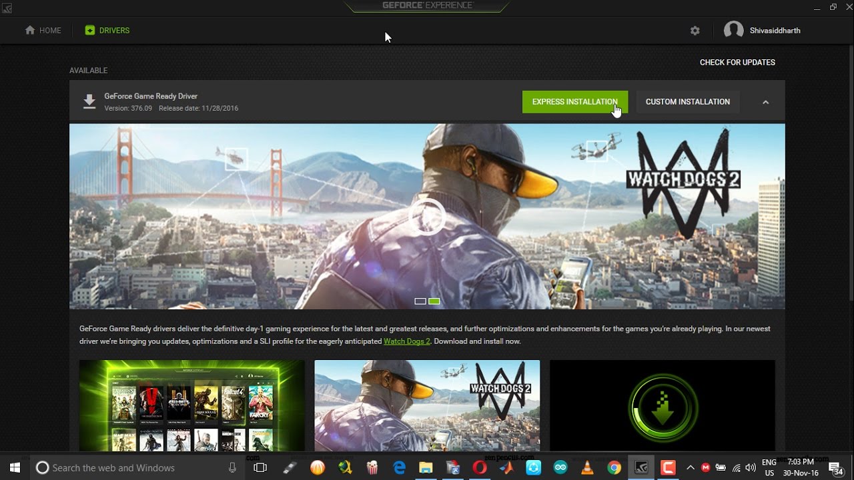This screenshot has height=480, width=854.
Task: Switch to the Drivers tab
Action: [x=107, y=31]
